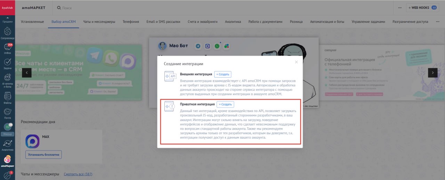Close the Создание интеграции dialog

click(296, 62)
